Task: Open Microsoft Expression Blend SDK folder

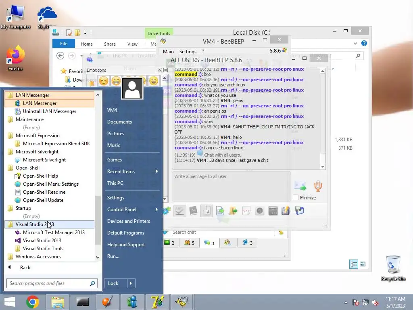Action: click(50, 144)
